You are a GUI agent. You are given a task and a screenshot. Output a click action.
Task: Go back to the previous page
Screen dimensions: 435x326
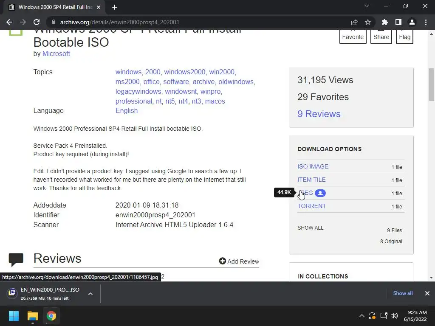tap(9, 22)
